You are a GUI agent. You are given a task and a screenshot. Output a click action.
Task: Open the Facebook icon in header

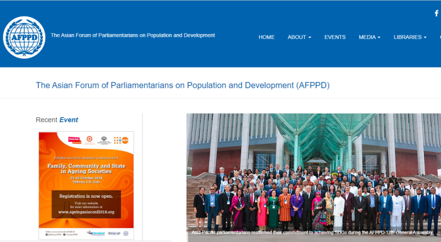tap(437, 13)
